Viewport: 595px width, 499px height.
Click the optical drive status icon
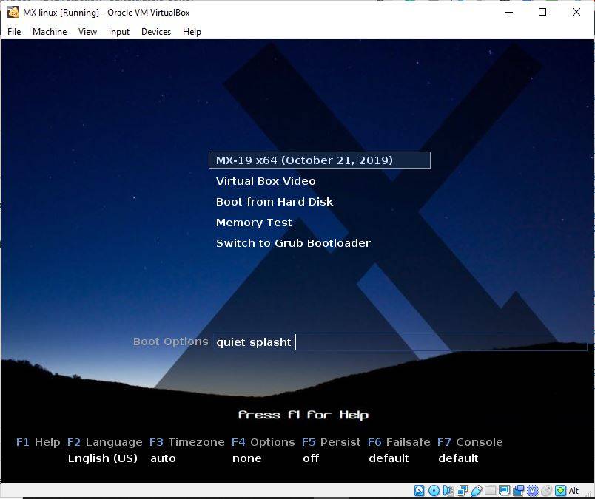(x=432, y=490)
